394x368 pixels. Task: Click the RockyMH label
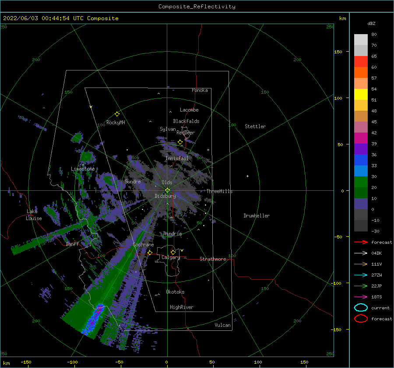click(x=116, y=123)
